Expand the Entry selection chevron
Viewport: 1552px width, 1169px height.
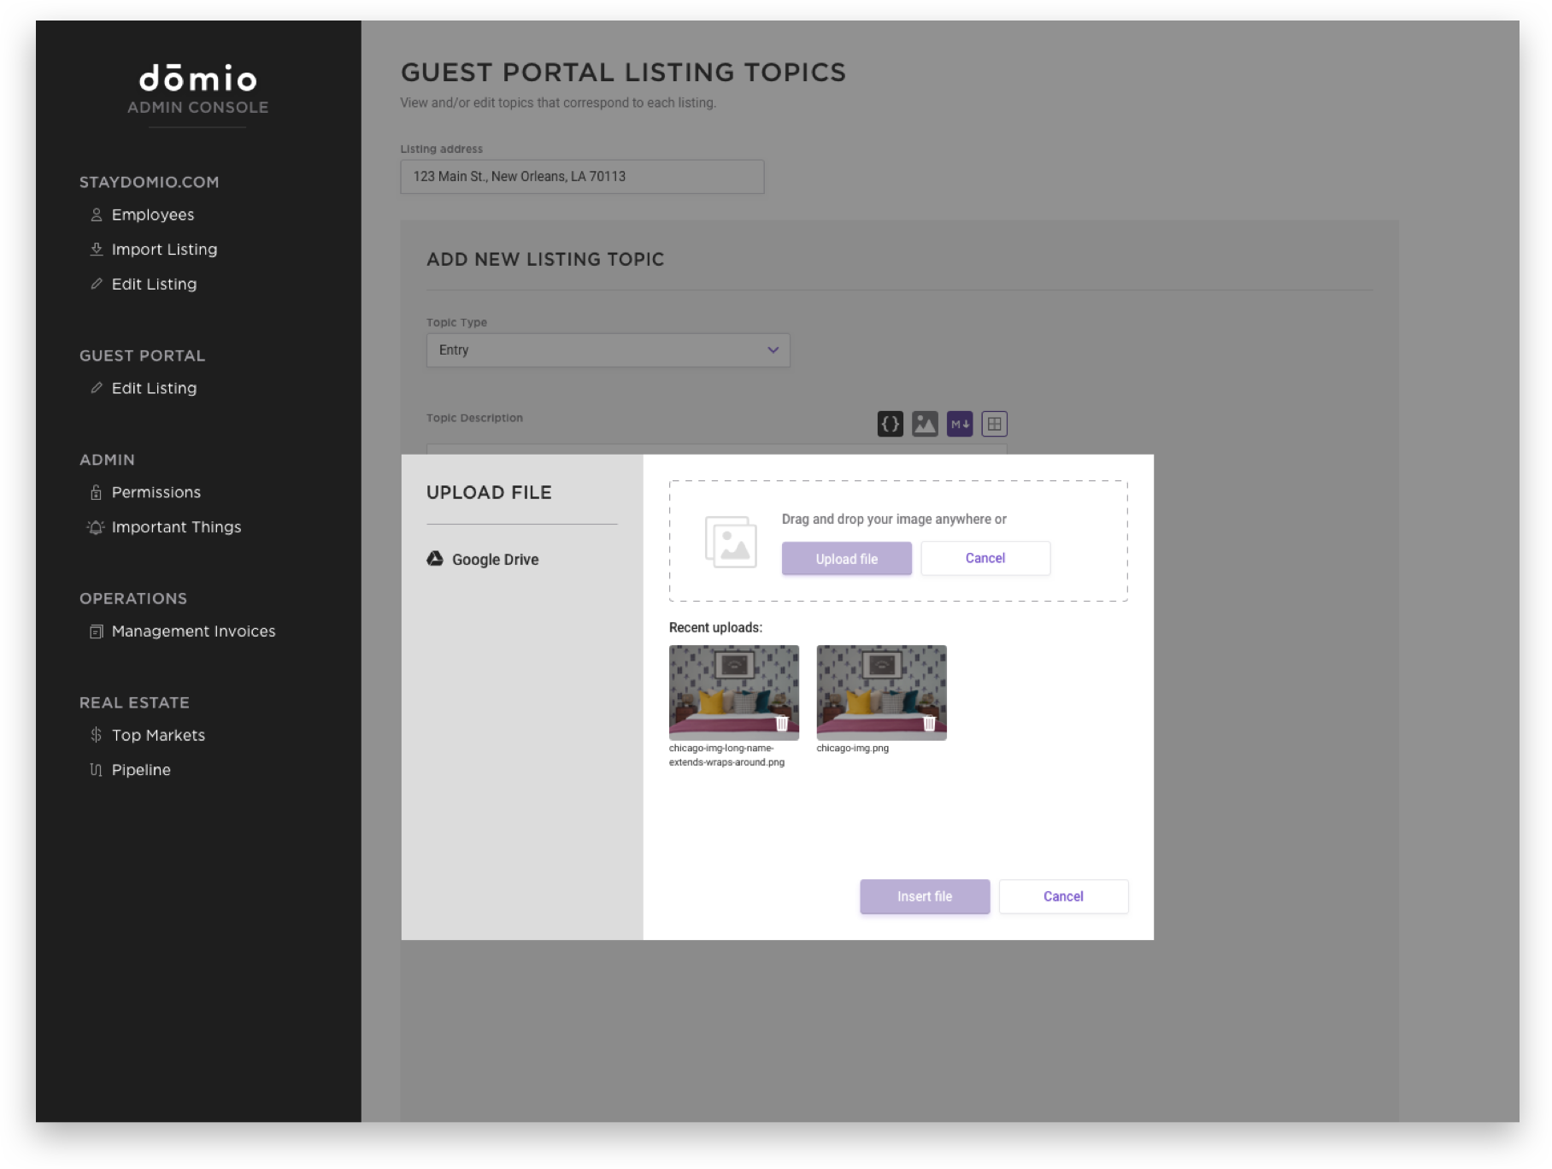[773, 350]
